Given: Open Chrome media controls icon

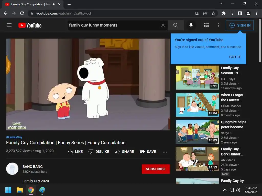Looking at the screenshot, I should [232, 13].
